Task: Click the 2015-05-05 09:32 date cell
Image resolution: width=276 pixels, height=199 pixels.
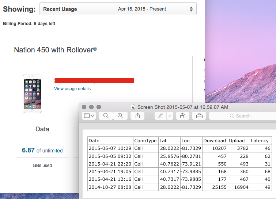Action: 110,156
